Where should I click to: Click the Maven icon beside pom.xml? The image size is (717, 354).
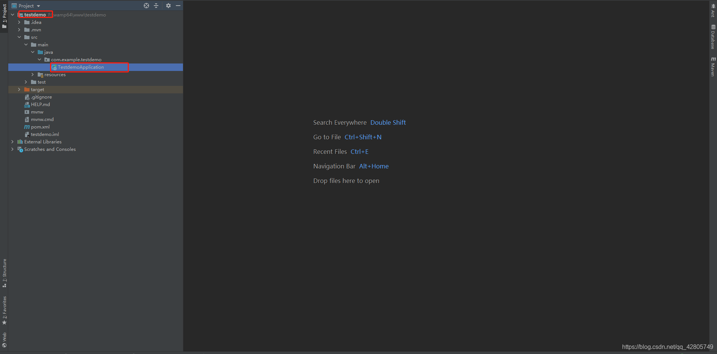click(x=27, y=127)
